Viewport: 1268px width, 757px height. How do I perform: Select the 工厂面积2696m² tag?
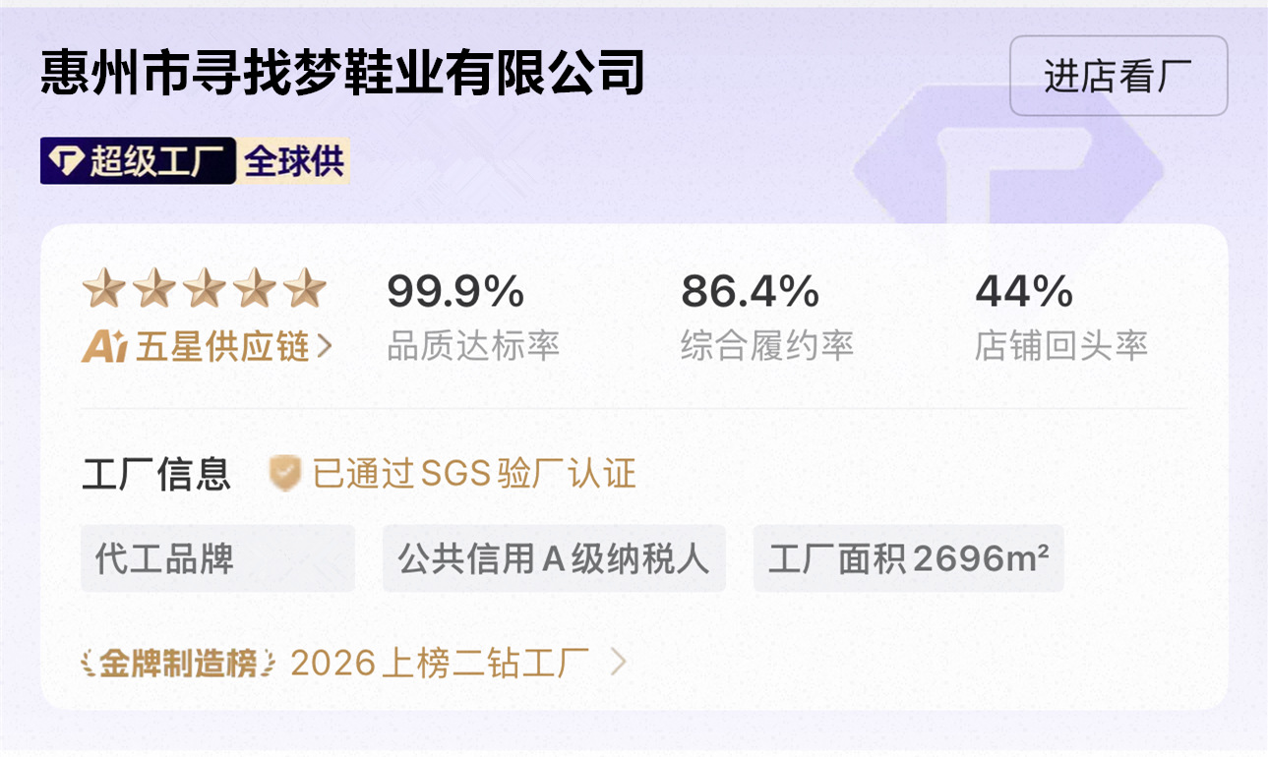908,558
